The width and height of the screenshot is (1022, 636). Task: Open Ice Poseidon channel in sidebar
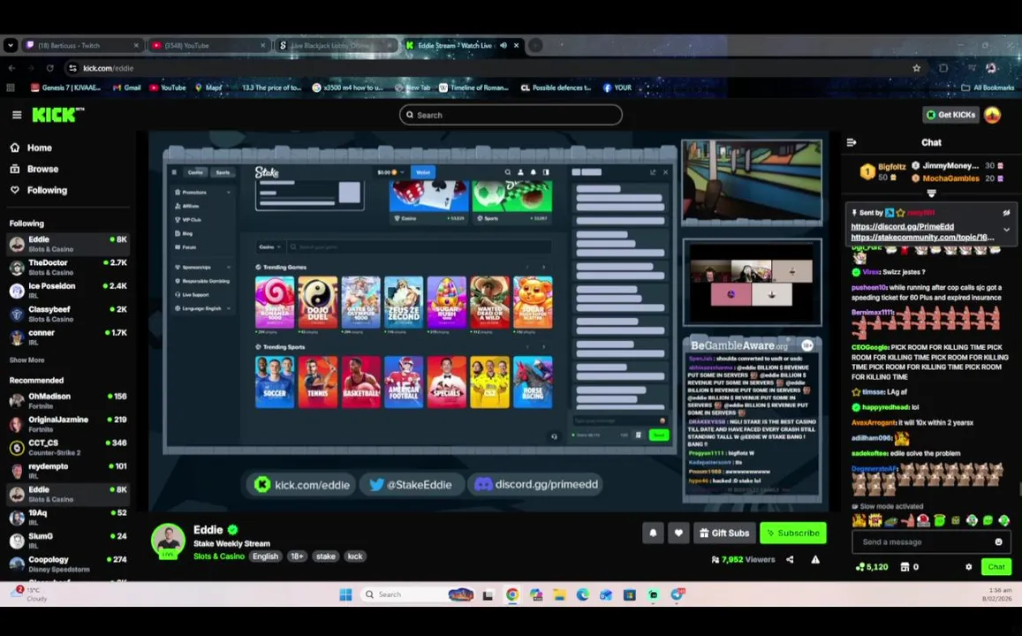coord(68,291)
